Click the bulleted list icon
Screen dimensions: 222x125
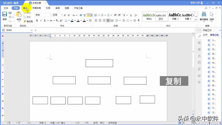96,15
